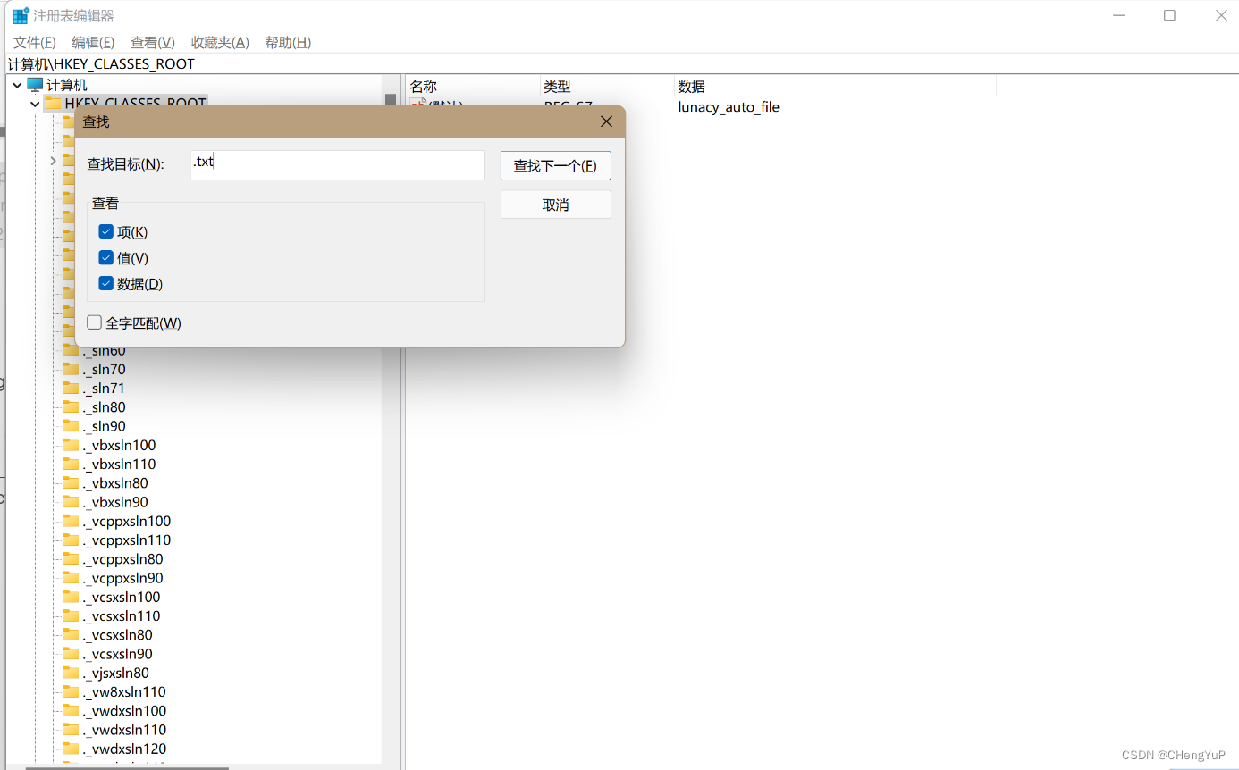
Task: Click folder icon next to ._vwdxsln120
Action: 71,749
